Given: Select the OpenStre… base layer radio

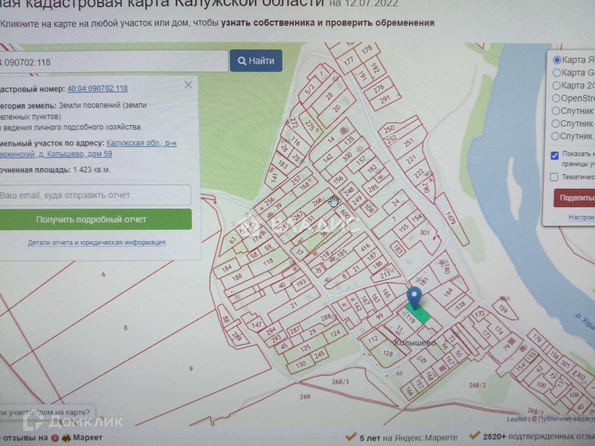Looking at the screenshot, I should pos(556,98).
